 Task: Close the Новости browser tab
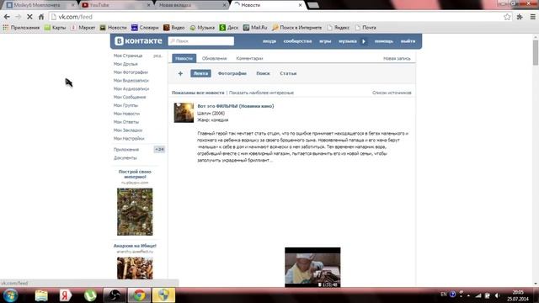(300, 5)
